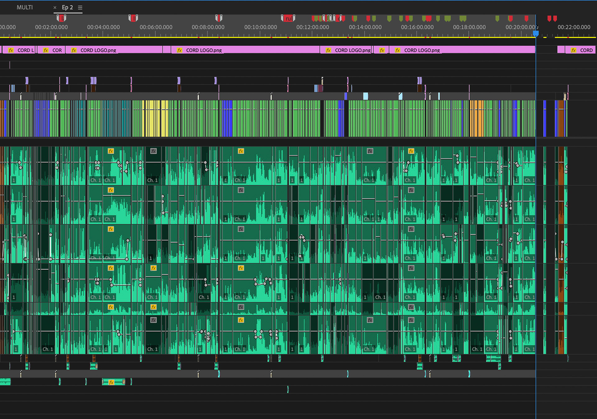This screenshot has height=419, width=597.
Task: Select the Ep 2 sequence tab
Action: point(67,7)
